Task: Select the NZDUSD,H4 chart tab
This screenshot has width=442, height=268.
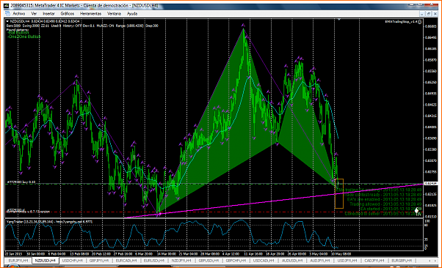Action: pyautogui.click(x=45, y=261)
